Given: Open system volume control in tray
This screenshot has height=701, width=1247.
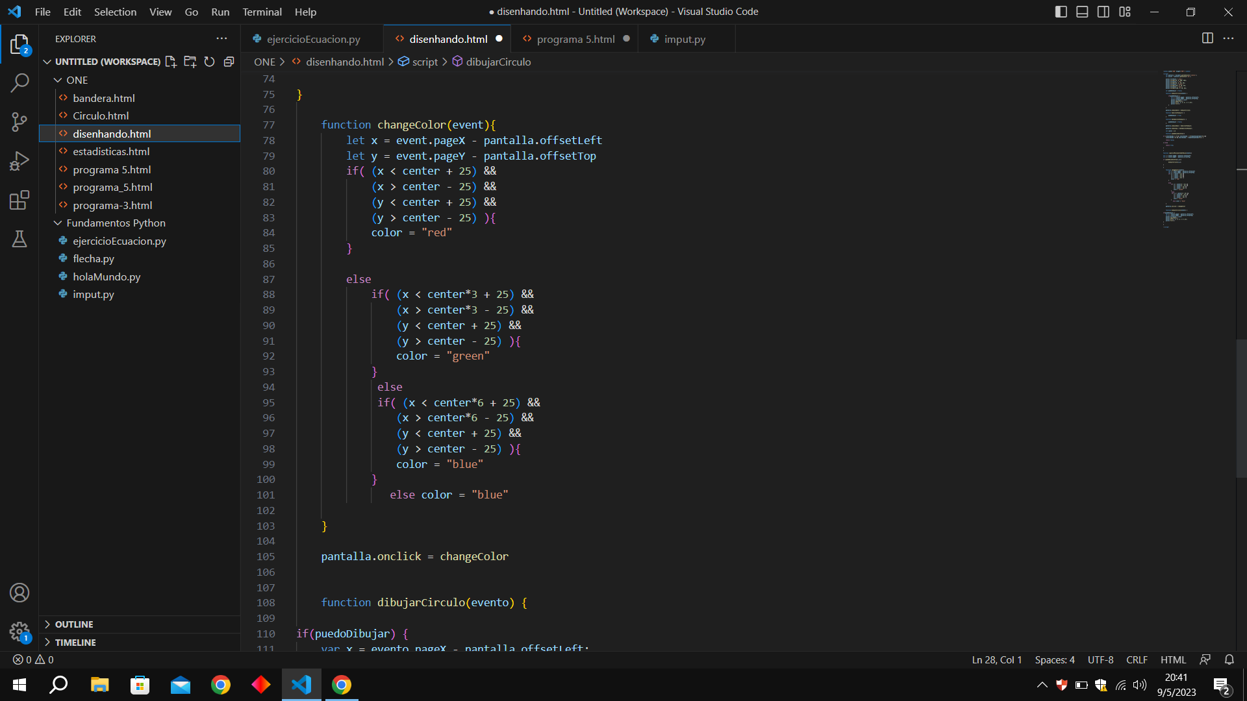Looking at the screenshot, I should (x=1140, y=685).
